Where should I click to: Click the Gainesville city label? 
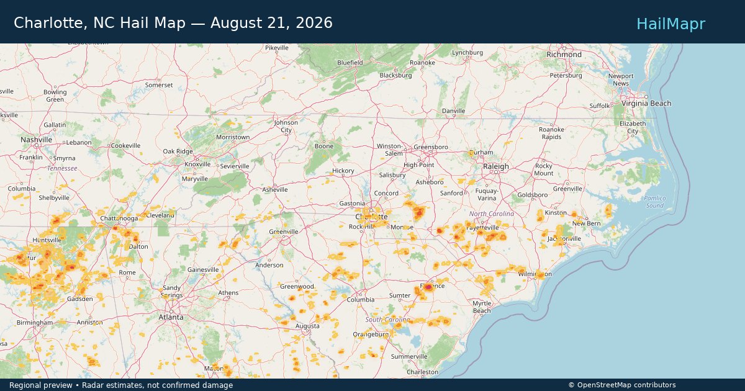point(203,269)
